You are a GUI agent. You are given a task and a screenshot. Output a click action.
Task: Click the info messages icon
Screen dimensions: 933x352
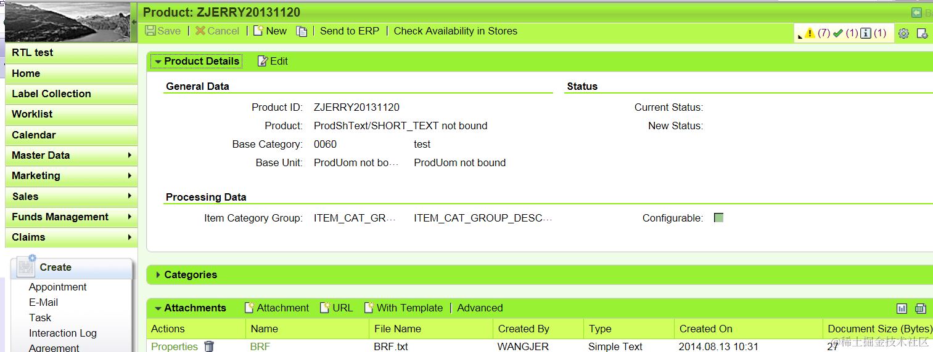pyautogui.click(x=866, y=33)
